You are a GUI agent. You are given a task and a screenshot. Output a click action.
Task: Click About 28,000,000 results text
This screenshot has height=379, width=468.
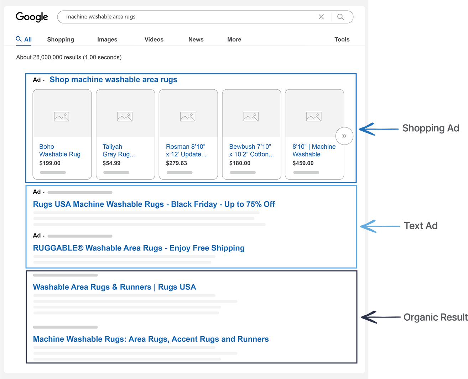(x=69, y=57)
